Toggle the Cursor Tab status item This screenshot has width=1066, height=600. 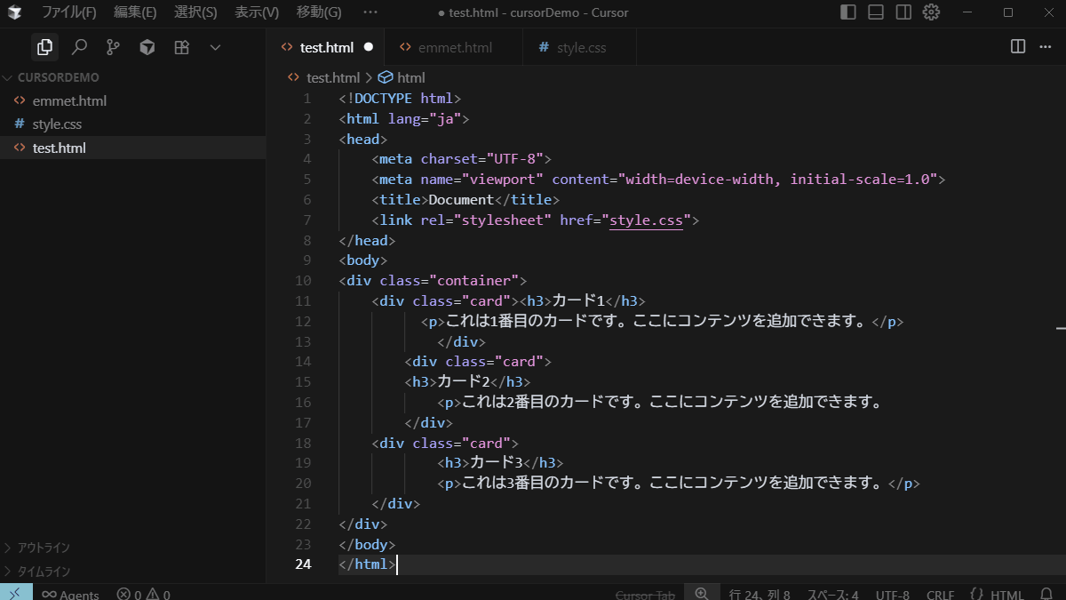pyautogui.click(x=645, y=594)
